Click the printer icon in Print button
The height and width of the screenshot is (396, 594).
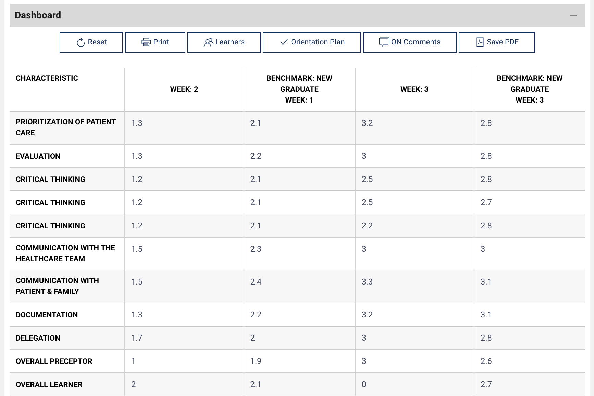click(146, 42)
